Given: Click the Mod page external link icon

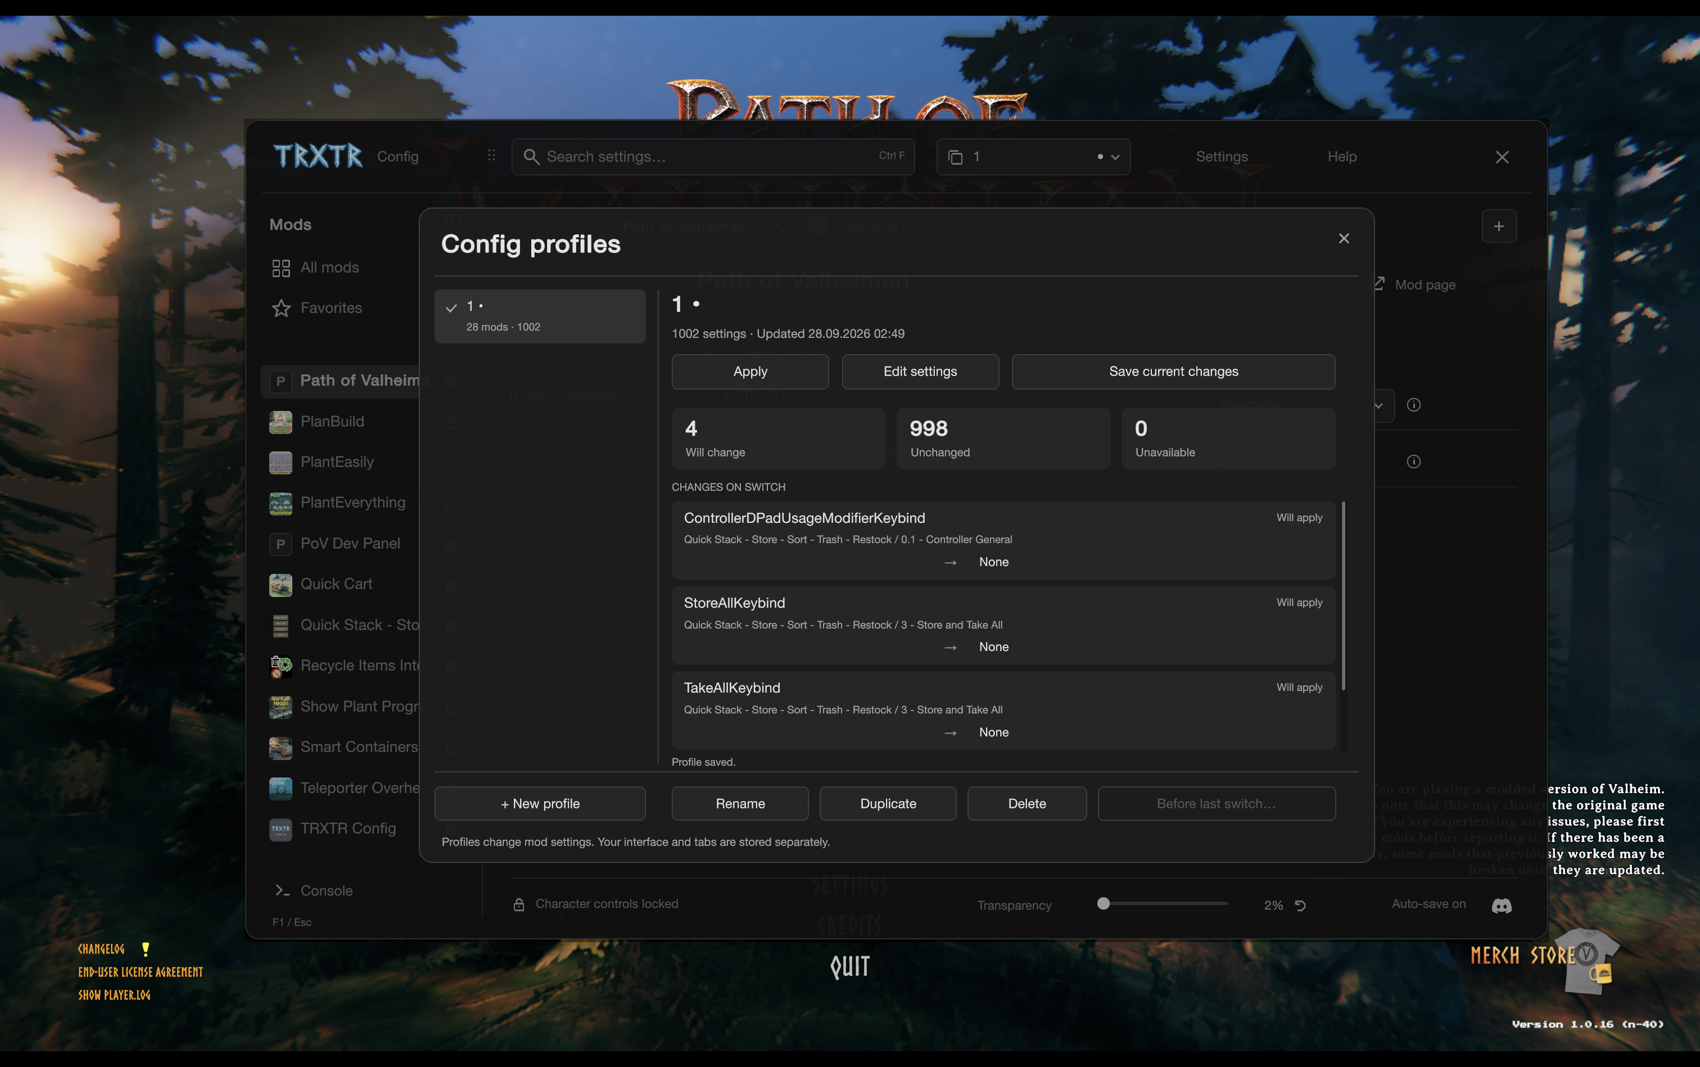Looking at the screenshot, I should (1379, 284).
